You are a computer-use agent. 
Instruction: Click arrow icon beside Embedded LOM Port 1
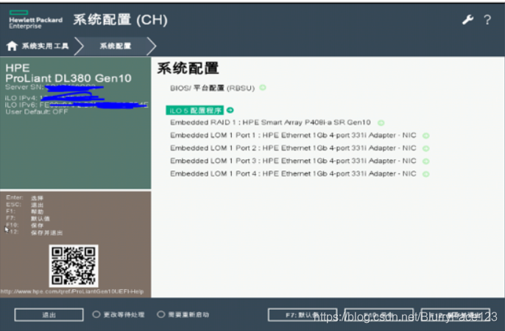click(425, 136)
